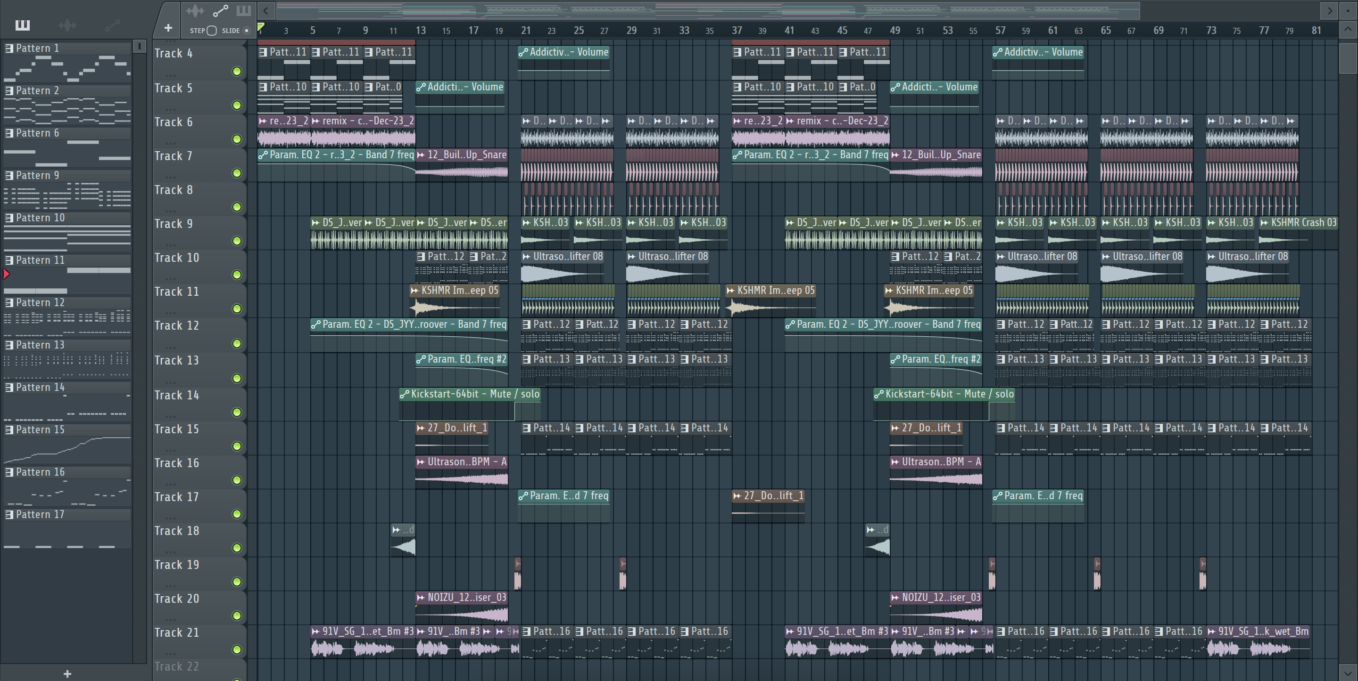Show audio clips in the picker panel
The height and width of the screenshot is (681, 1358).
(67, 25)
